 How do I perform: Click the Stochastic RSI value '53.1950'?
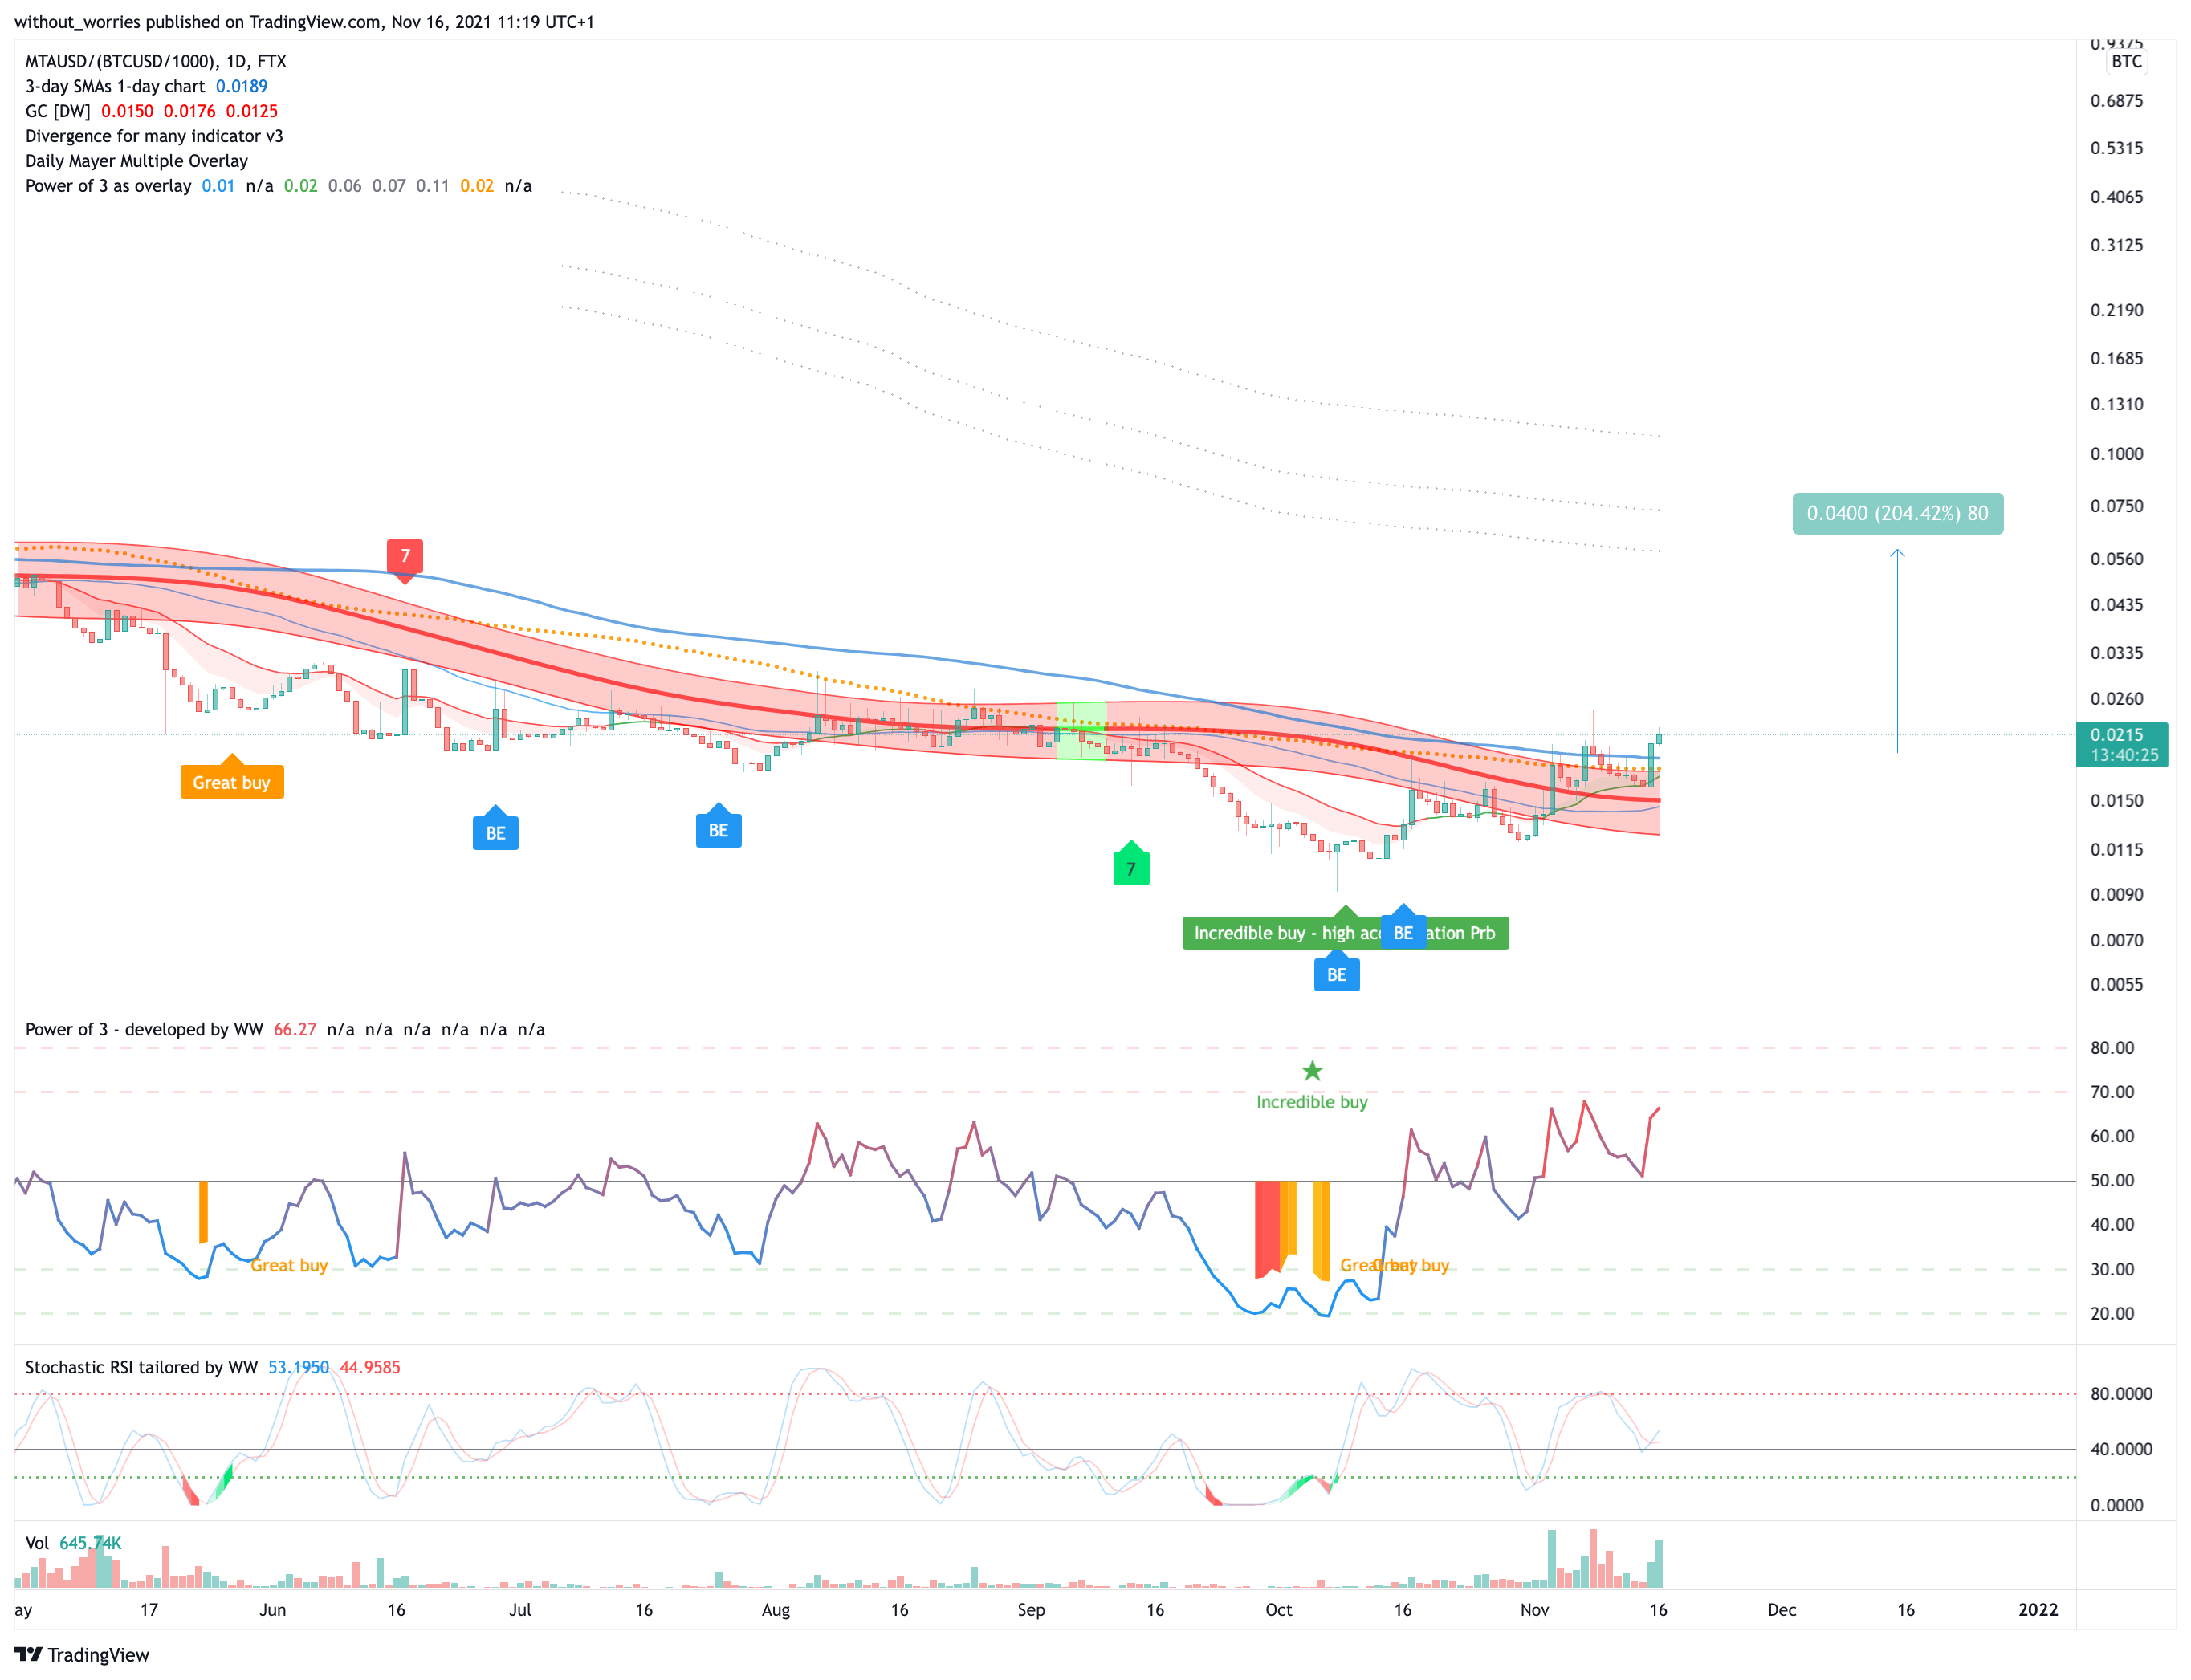pyautogui.click(x=298, y=1367)
